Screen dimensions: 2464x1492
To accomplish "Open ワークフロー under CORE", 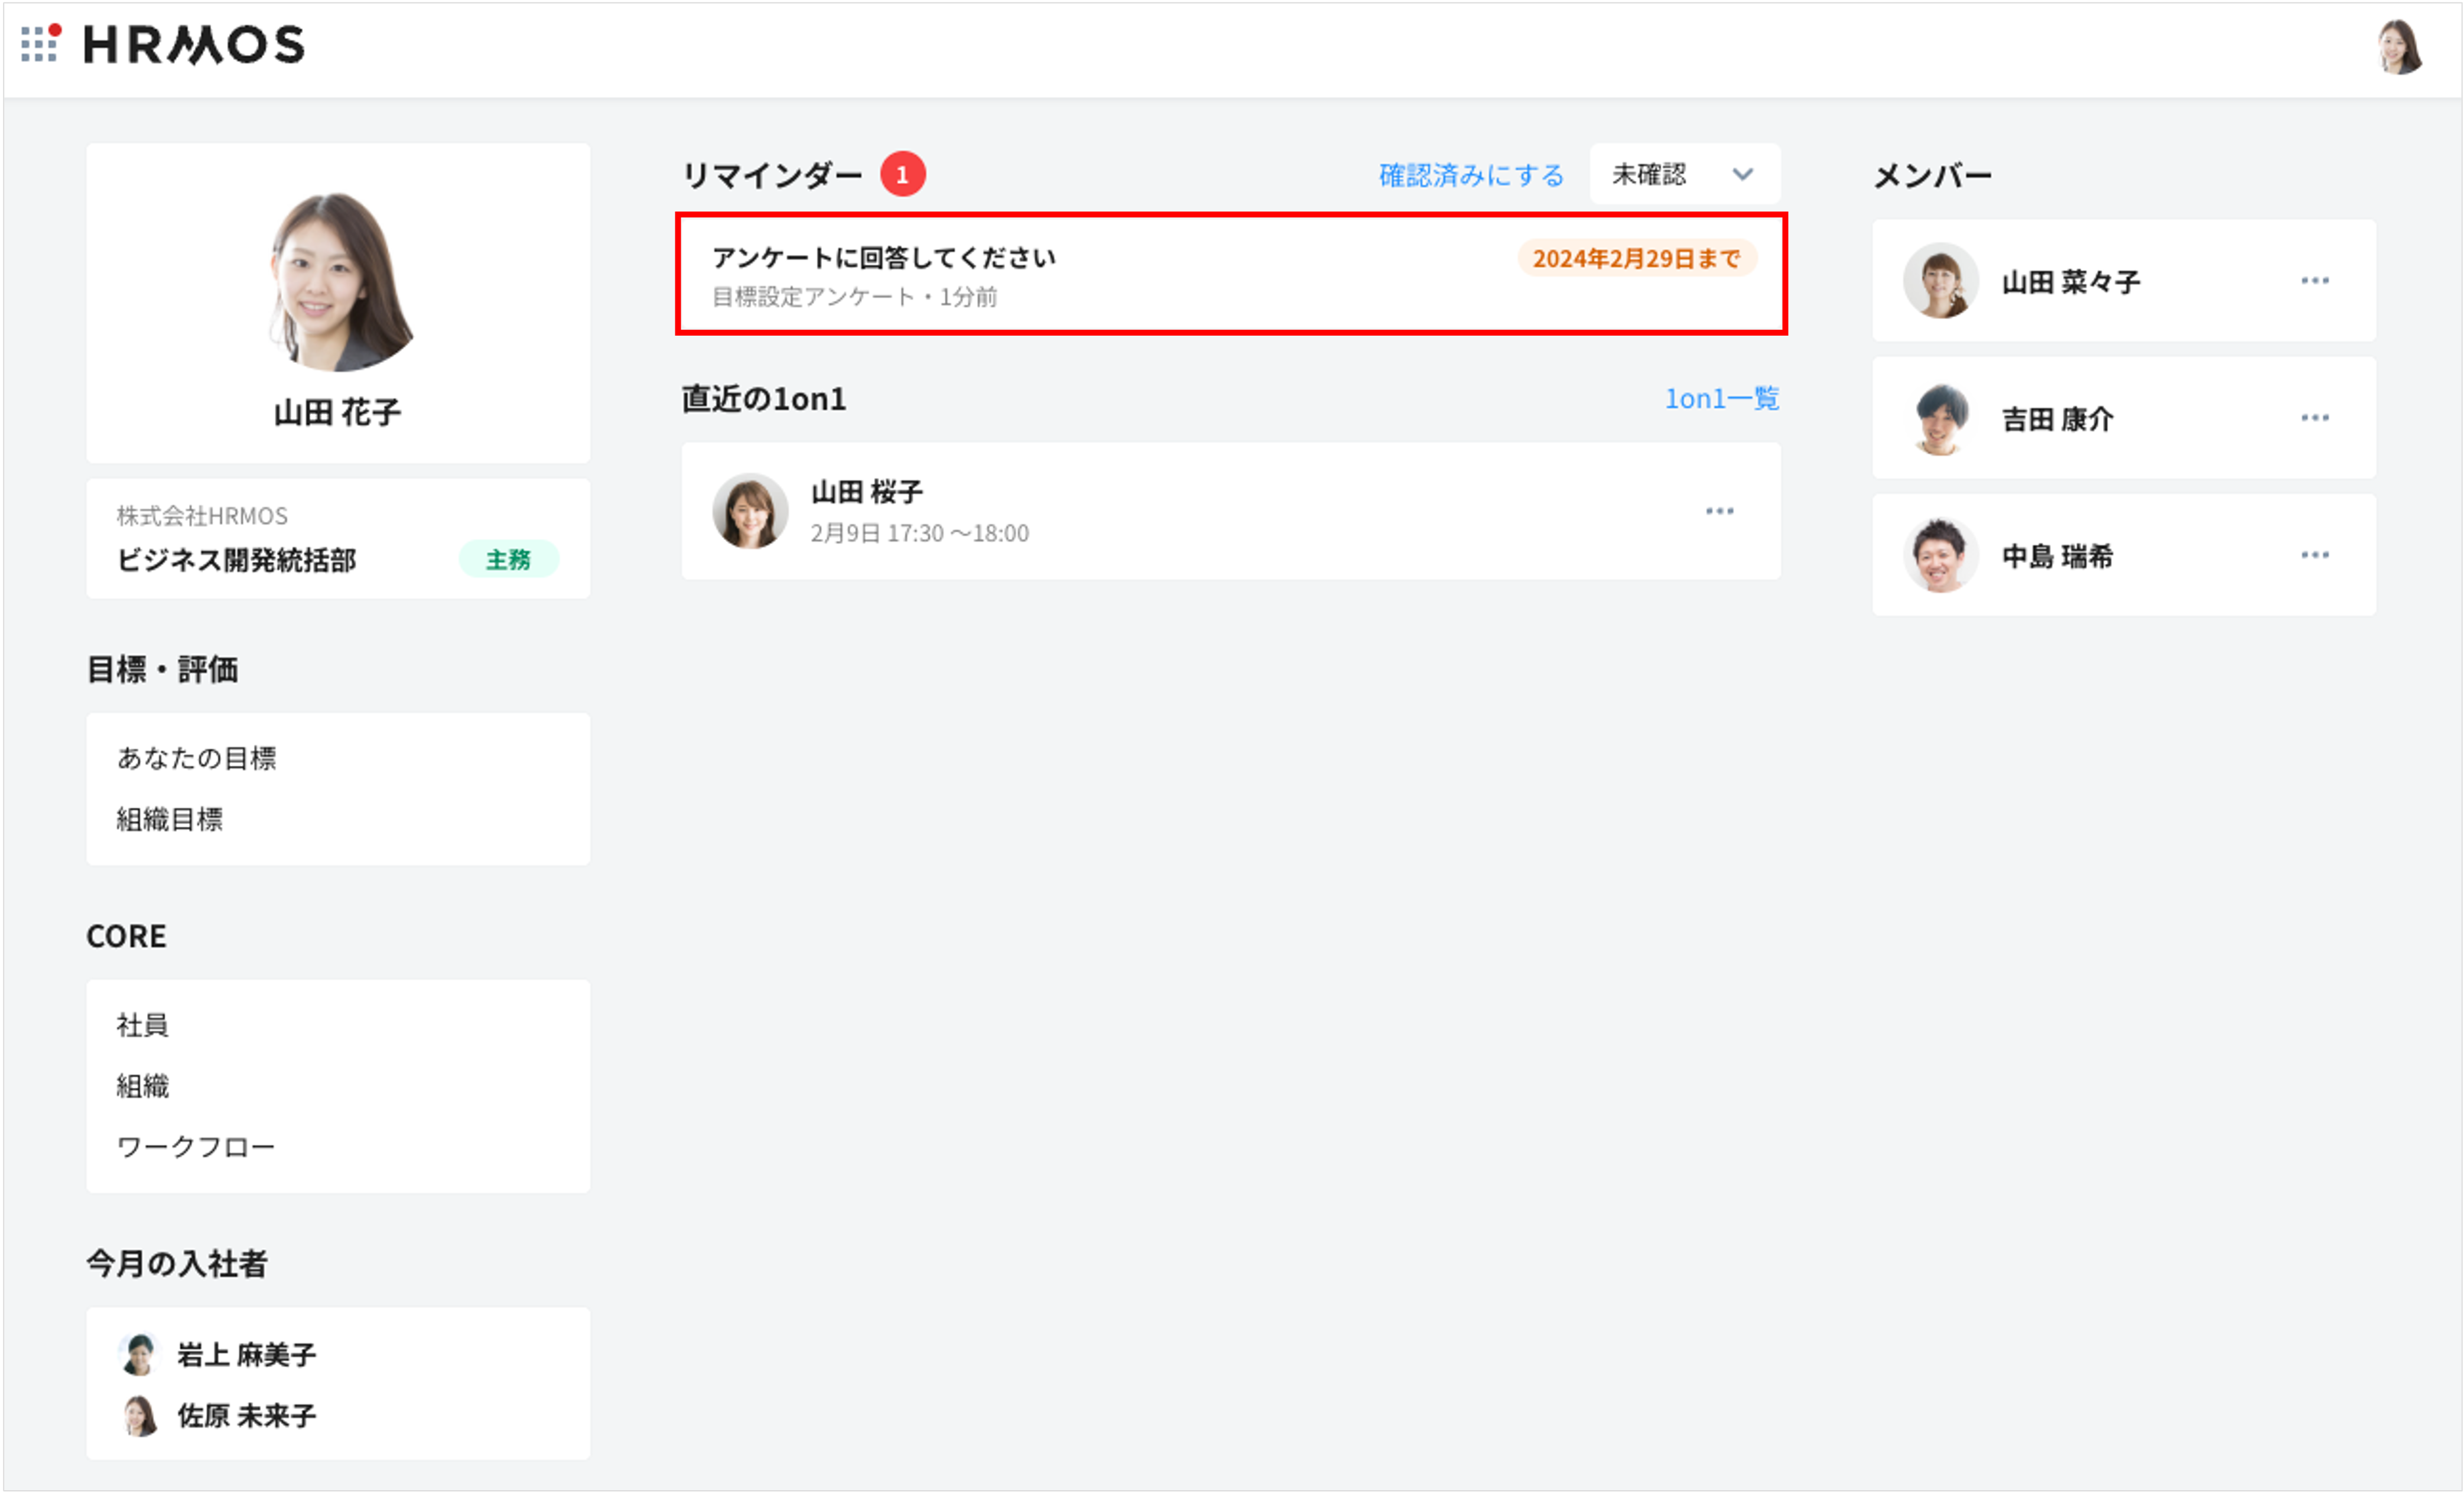I will coord(196,1147).
